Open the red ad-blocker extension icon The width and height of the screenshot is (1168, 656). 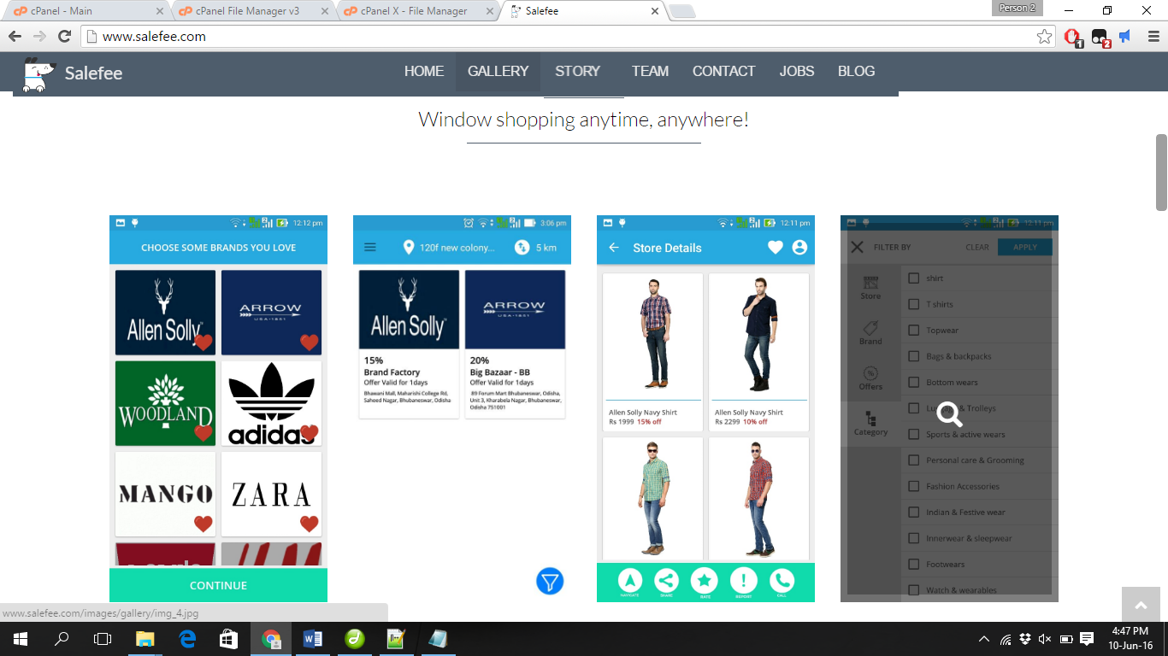point(1072,37)
